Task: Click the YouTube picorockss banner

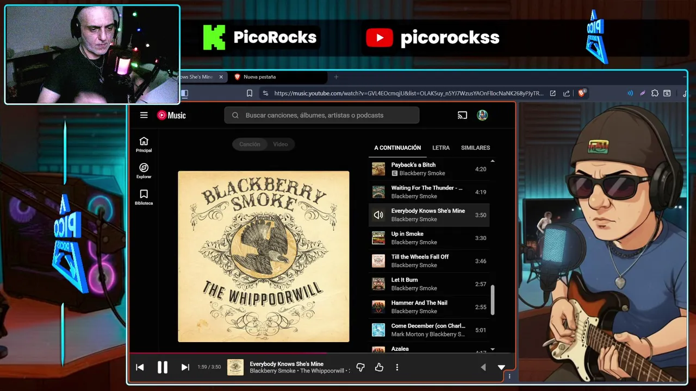Action: point(432,37)
